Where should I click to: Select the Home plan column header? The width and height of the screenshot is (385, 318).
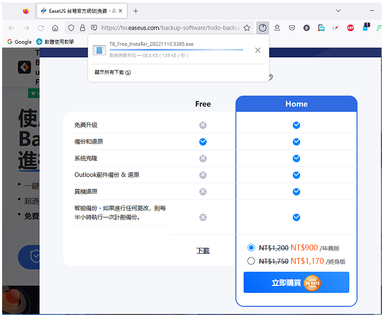coord(296,104)
